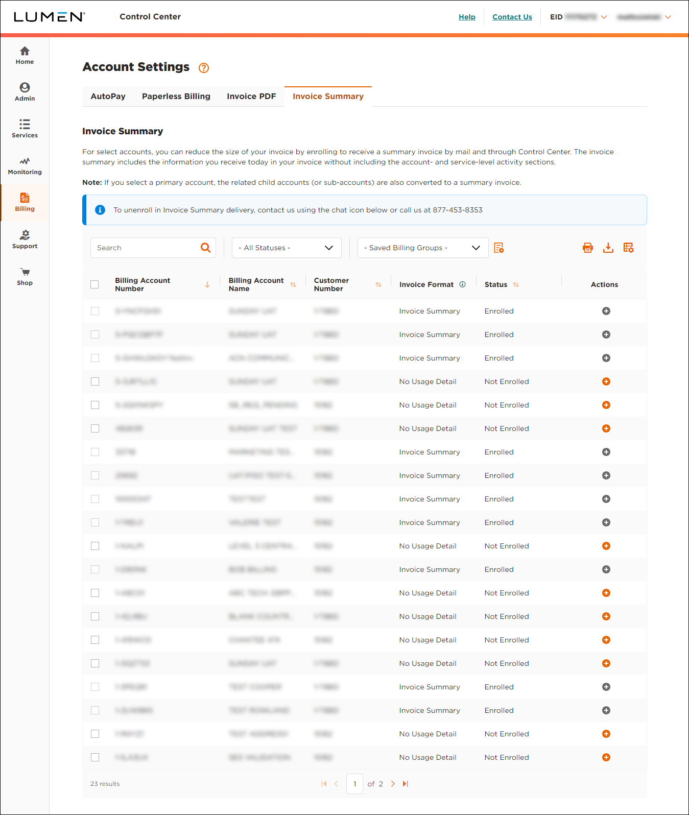Click the Actions column header
Screen dimensions: 689x815
604,284
